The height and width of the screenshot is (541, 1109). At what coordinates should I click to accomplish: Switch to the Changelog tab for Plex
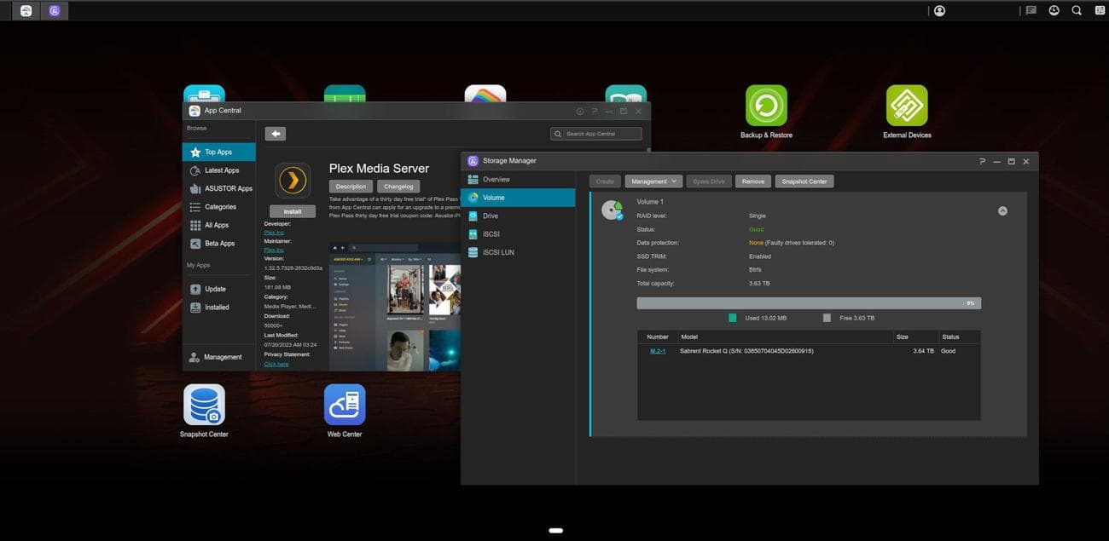(398, 186)
